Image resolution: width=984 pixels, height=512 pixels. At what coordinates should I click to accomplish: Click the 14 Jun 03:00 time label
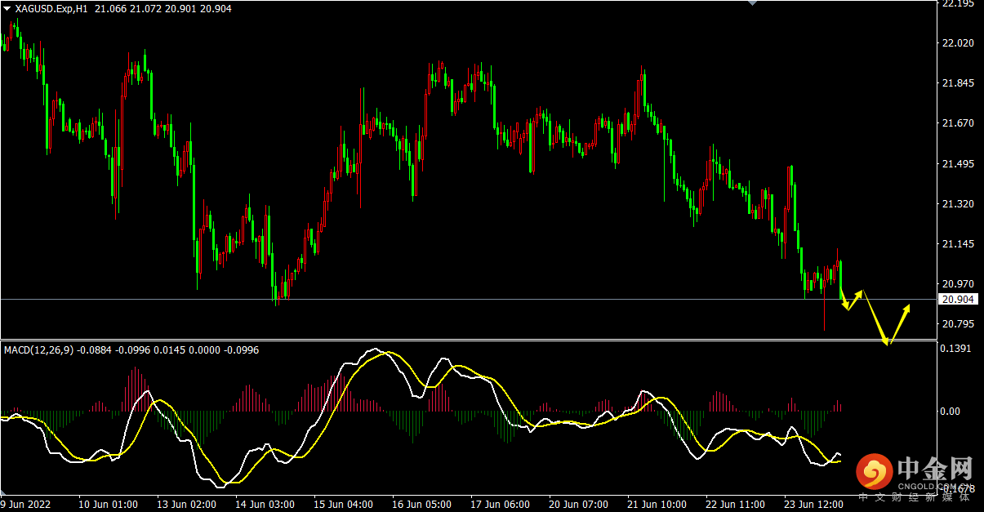coord(265,505)
